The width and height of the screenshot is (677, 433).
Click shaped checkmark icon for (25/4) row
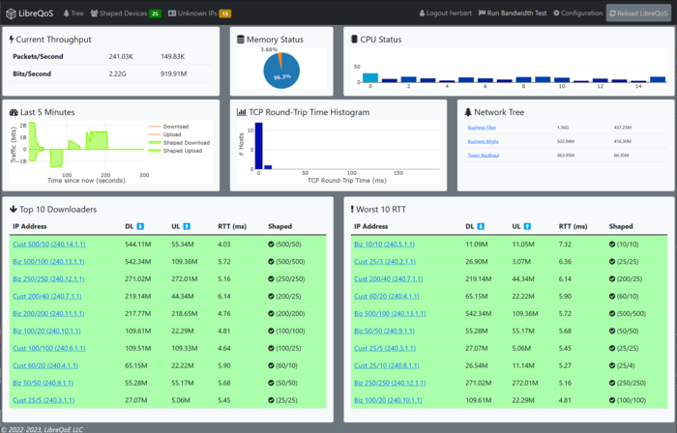(x=612, y=365)
